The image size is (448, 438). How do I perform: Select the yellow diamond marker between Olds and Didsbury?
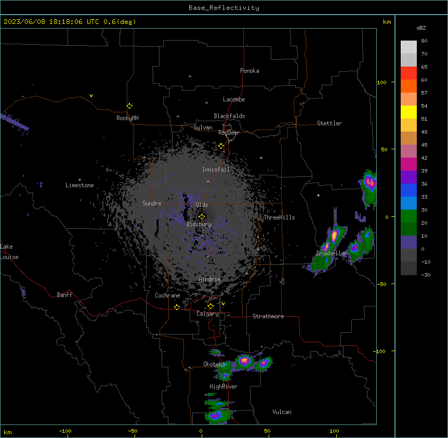[202, 217]
